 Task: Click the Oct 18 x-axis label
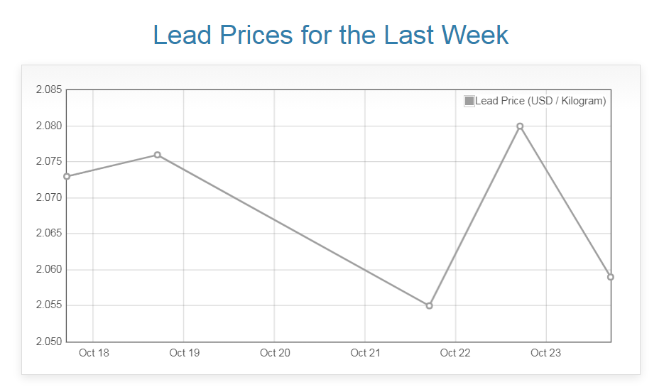[94, 353]
